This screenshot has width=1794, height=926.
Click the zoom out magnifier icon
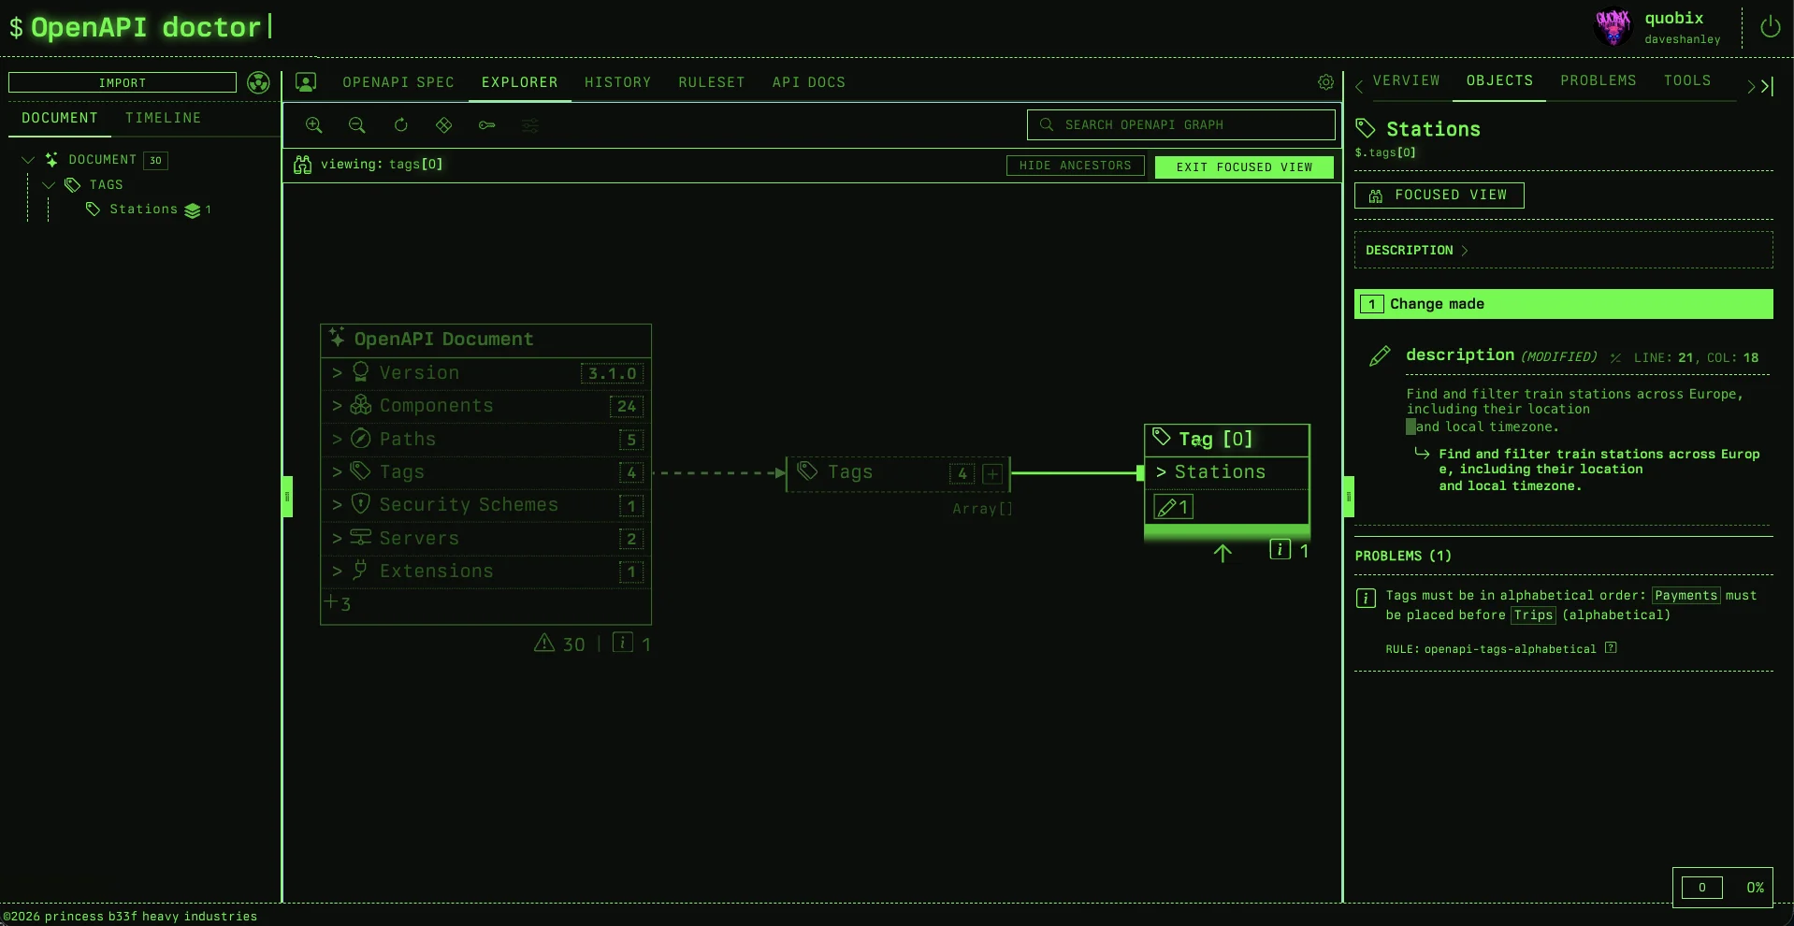[356, 125]
